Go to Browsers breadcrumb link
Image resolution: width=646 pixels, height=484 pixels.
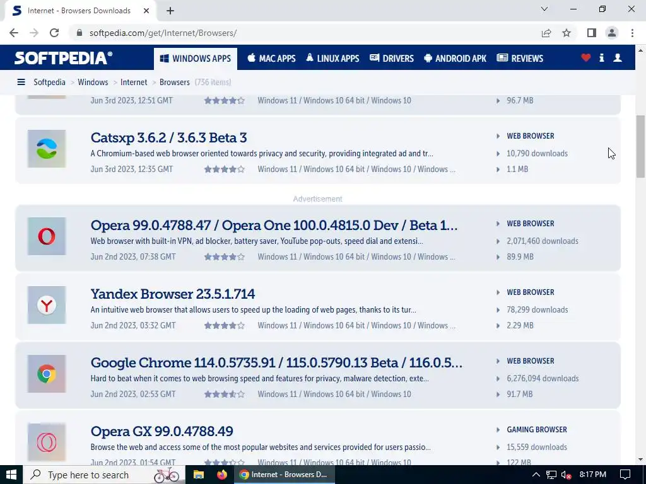174,83
